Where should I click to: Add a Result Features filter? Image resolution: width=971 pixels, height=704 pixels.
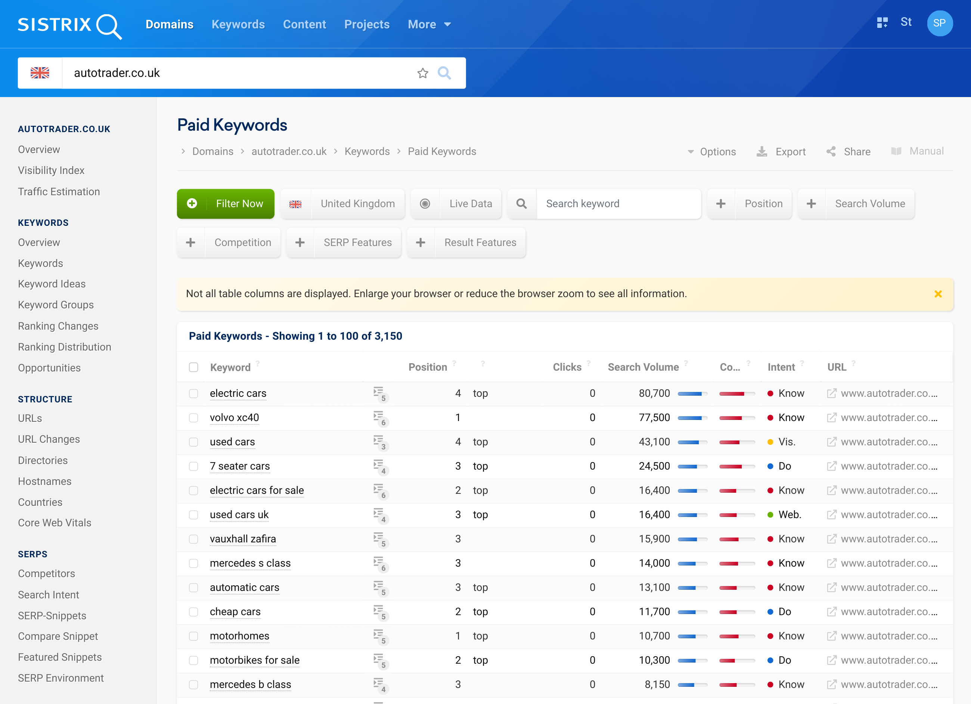click(x=466, y=243)
